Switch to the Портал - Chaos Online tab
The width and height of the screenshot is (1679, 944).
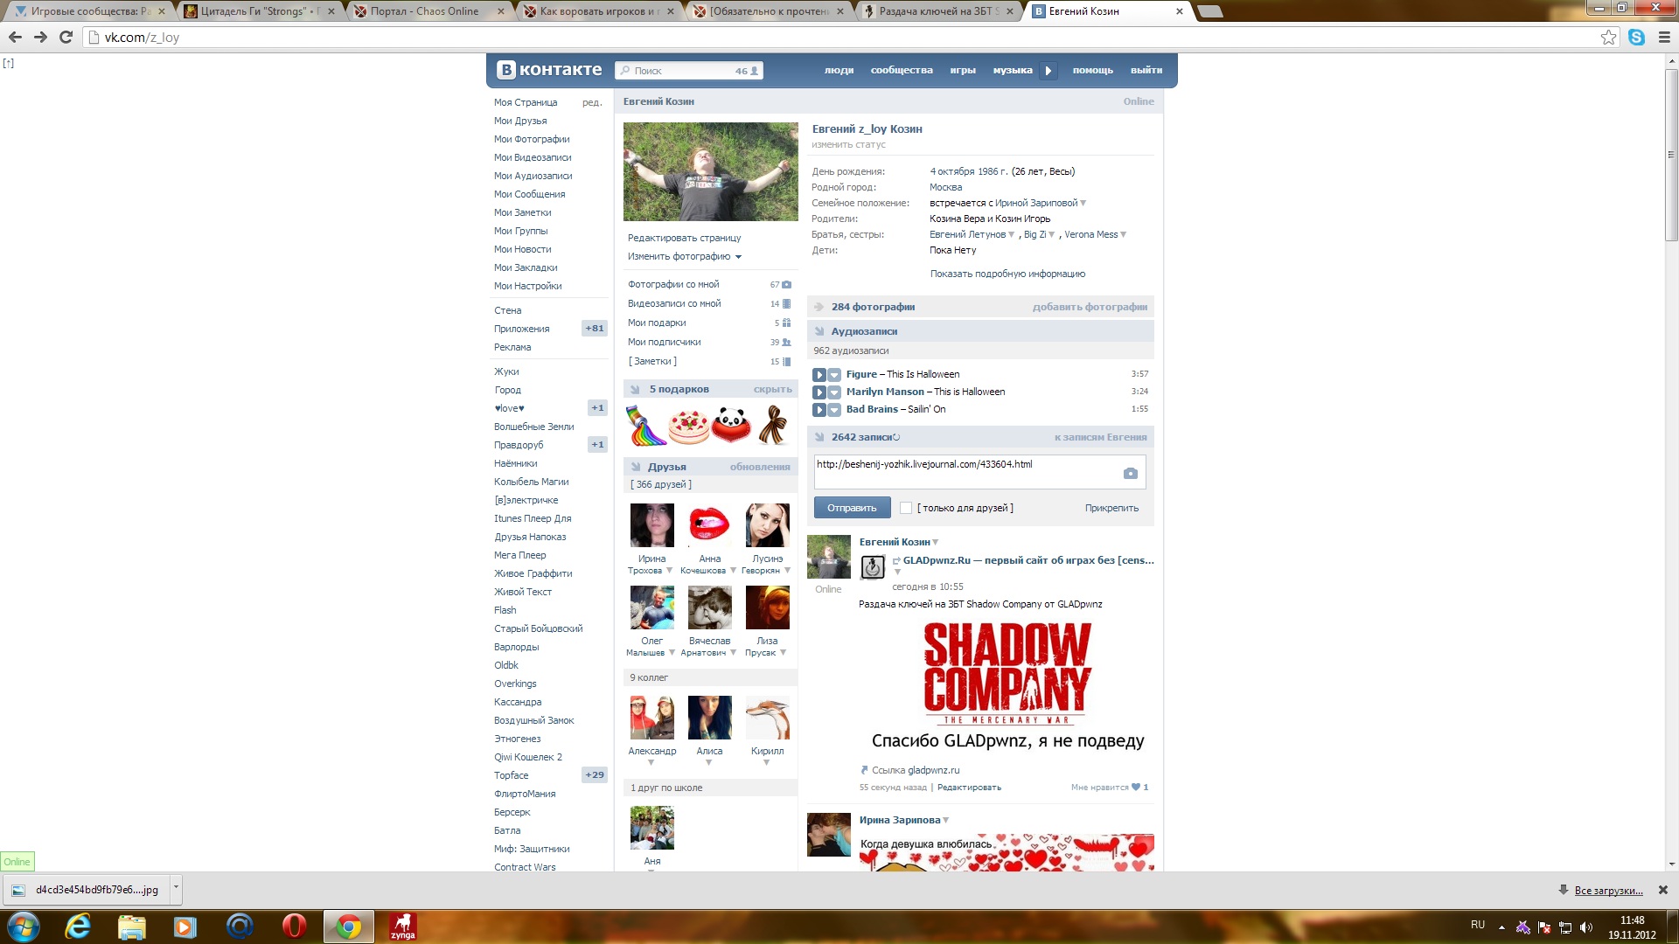pyautogui.click(x=424, y=11)
